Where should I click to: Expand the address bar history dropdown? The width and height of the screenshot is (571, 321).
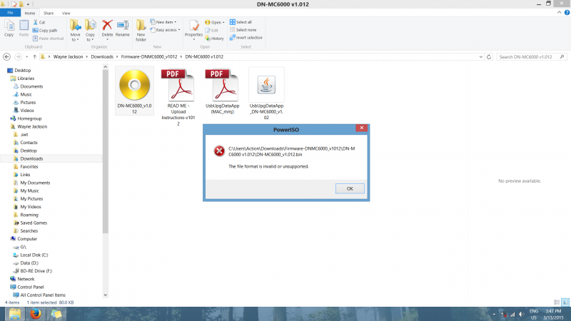[480, 57]
